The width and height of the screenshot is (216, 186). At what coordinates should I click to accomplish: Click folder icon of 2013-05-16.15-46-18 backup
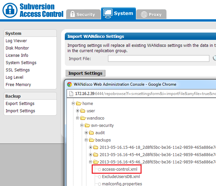pyautogui.click(x=96, y=147)
